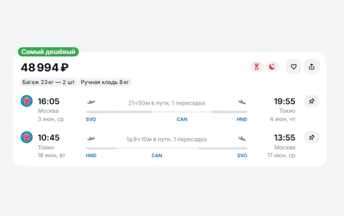Click HND–CAN segment bar of return route
The height and width of the screenshot is (216, 344).
pyautogui.click(x=101, y=148)
